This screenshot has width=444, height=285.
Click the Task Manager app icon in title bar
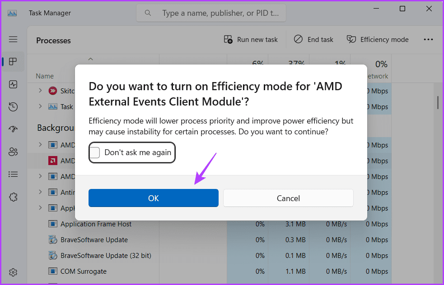point(12,13)
